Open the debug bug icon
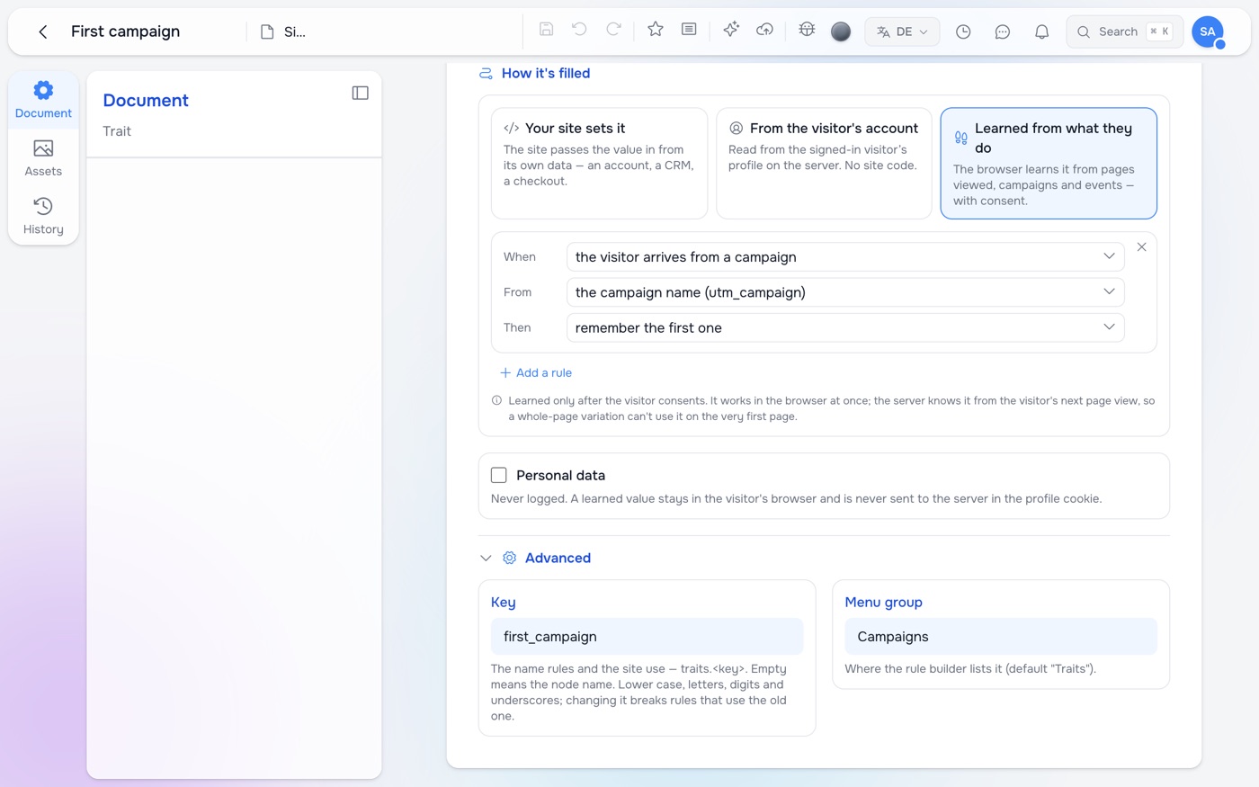Screen dimensions: 1259x787 tap(807, 29)
